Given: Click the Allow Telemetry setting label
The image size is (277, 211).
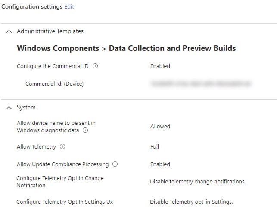Looking at the screenshot, I should click(36, 147).
